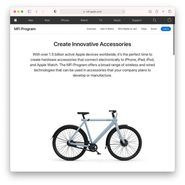Viewport: 185px width, 185px height.
Task: Open the share sheet icon
Action: (x=157, y=12)
